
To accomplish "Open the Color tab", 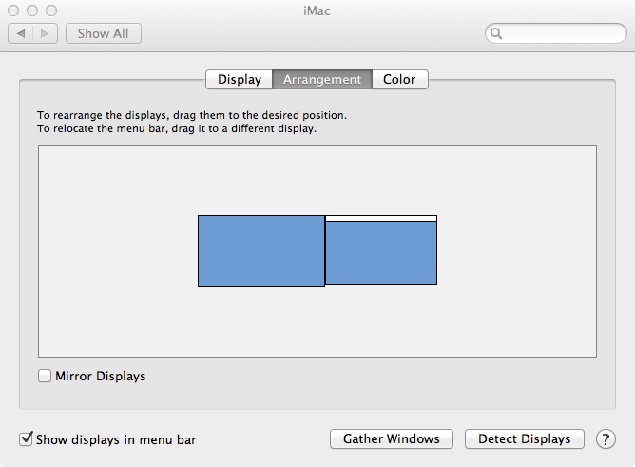I will coord(399,80).
